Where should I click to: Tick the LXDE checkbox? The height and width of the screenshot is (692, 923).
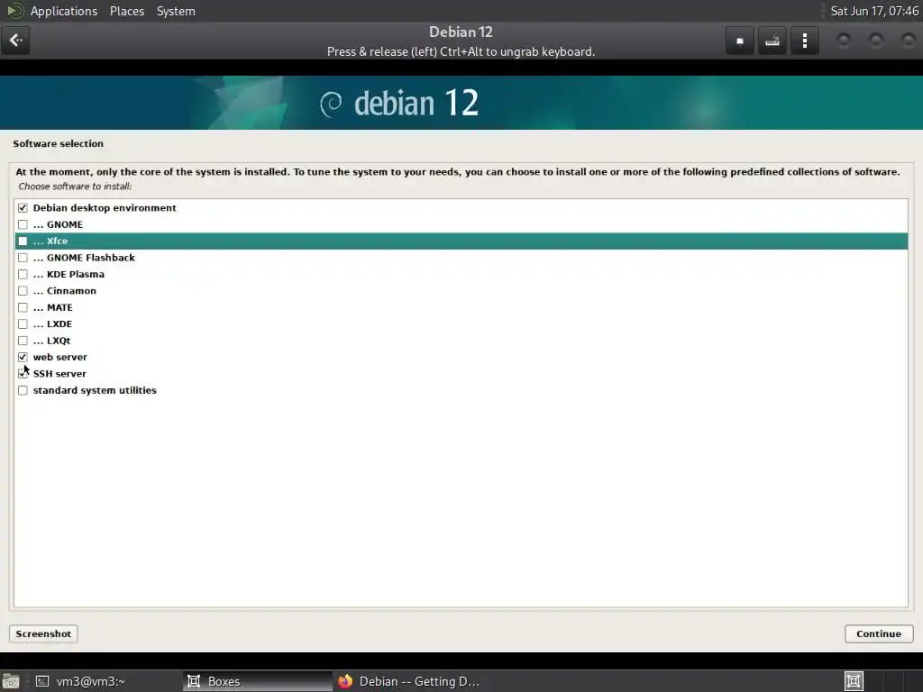tap(23, 323)
